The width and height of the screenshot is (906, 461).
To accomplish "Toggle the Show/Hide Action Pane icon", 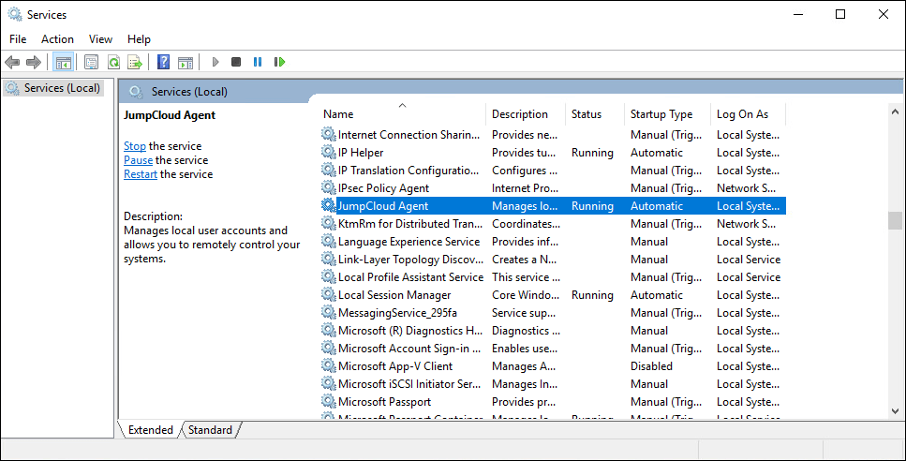I will [186, 62].
